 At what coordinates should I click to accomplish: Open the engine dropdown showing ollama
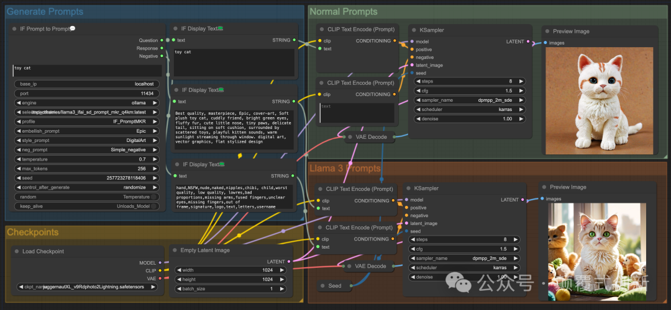click(87, 103)
